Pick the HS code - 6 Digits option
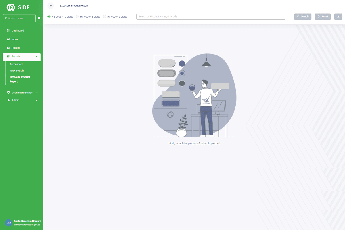This screenshot has width=345, height=230. (x=104, y=16)
